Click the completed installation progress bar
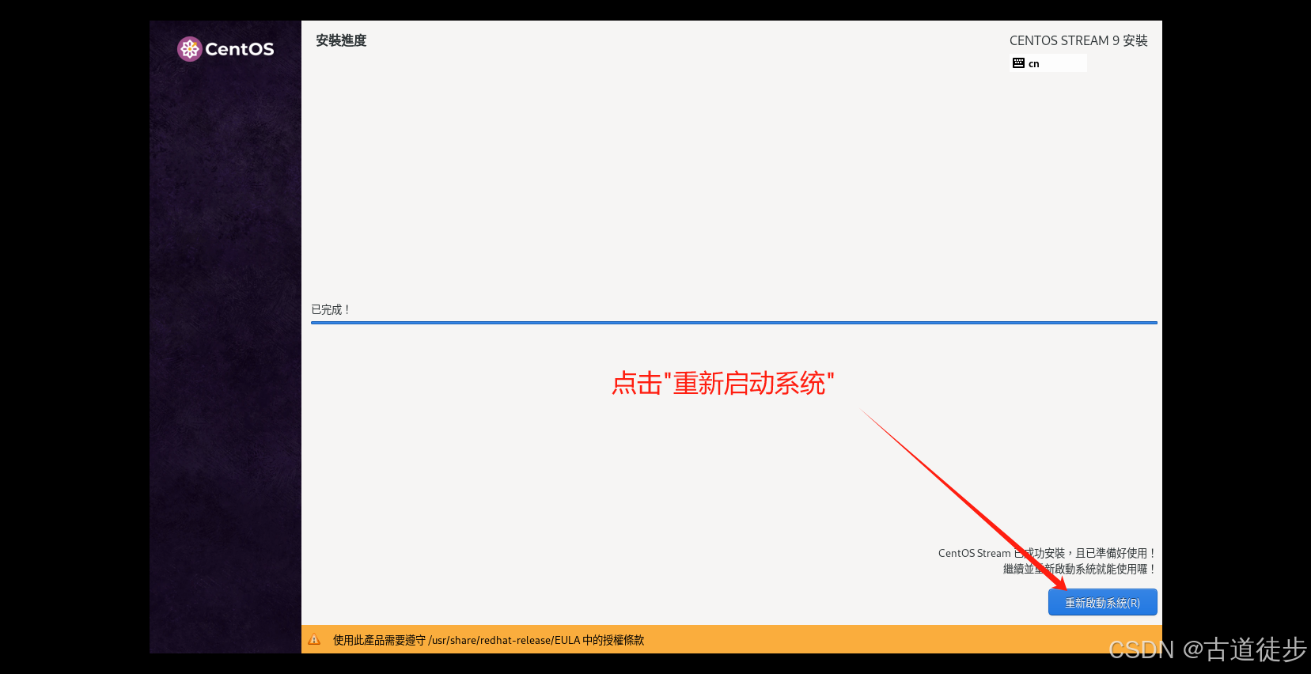 734,323
